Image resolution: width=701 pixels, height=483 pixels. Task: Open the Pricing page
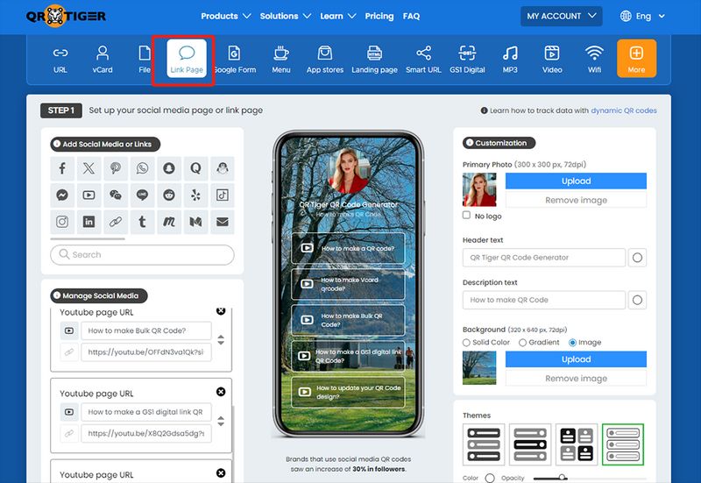pos(379,16)
